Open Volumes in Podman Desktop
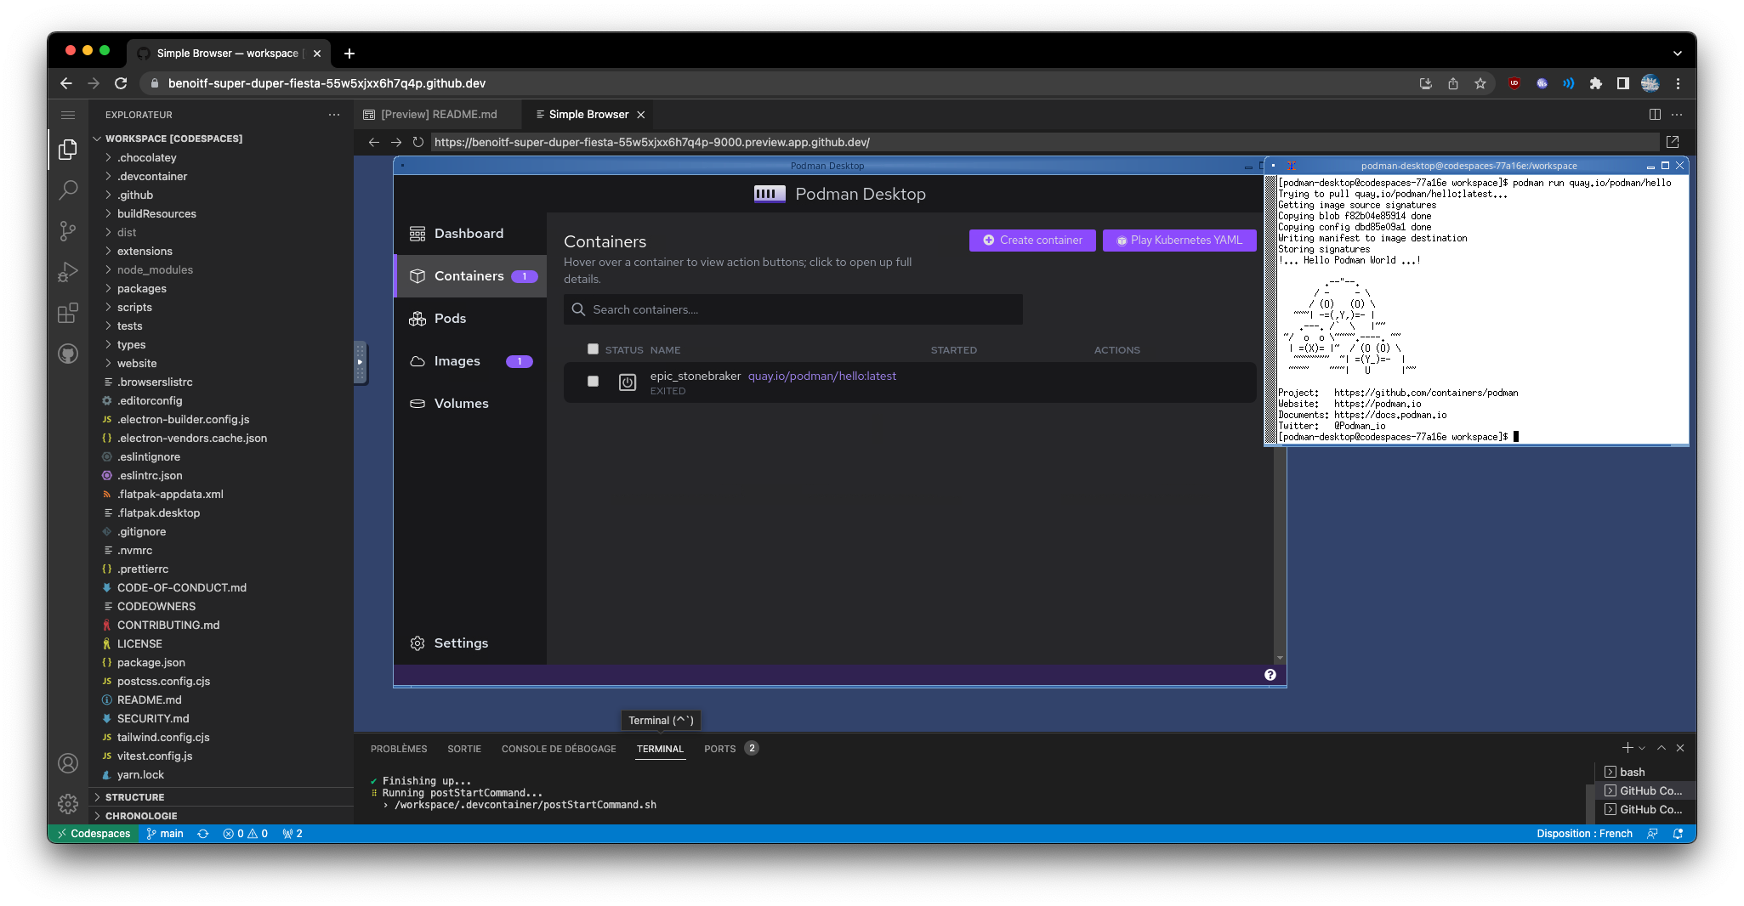 click(x=462, y=403)
